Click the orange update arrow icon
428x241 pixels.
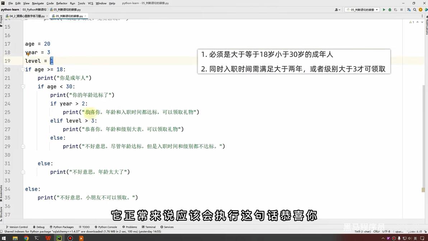coord(420,10)
